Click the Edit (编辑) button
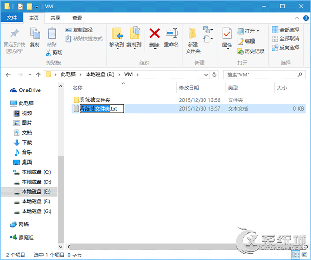311x260 pixels. pyautogui.click(x=246, y=41)
